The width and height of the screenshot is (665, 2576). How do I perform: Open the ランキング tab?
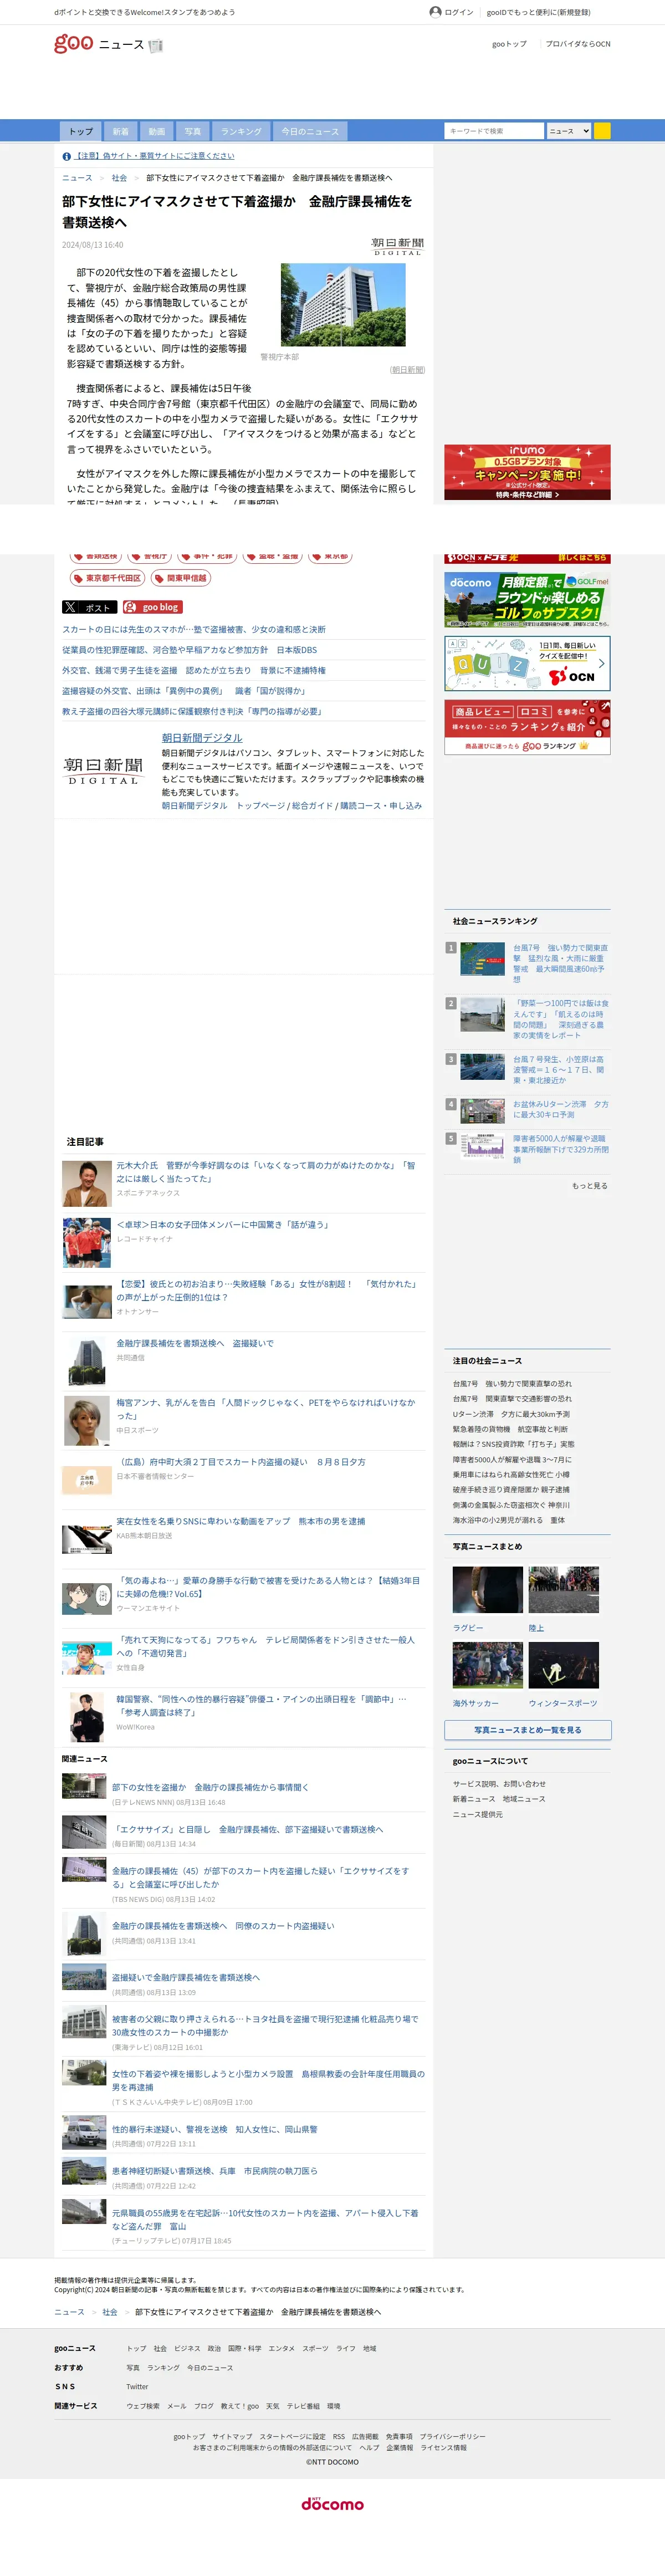pyautogui.click(x=241, y=131)
